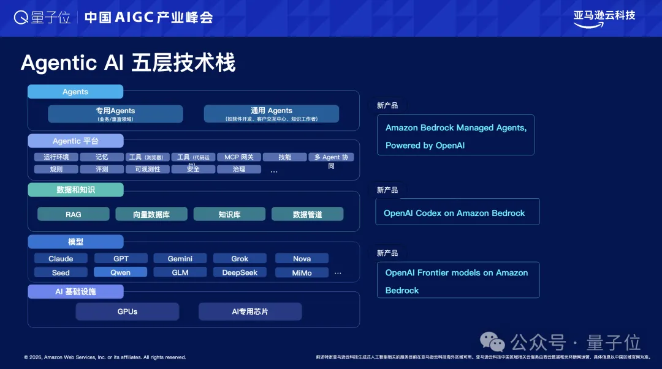Select the Claude model chip
662x369 pixels.
[x=61, y=258]
